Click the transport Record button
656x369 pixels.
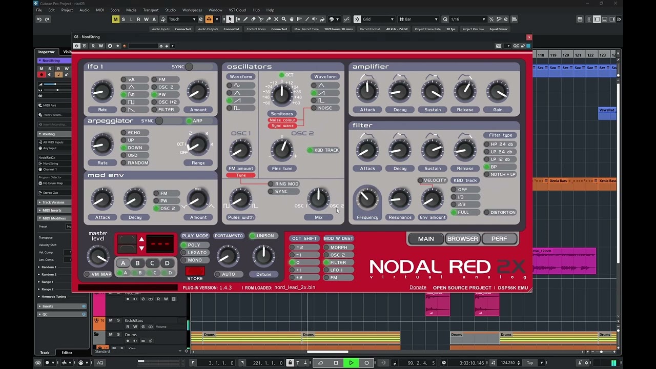coord(366,363)
